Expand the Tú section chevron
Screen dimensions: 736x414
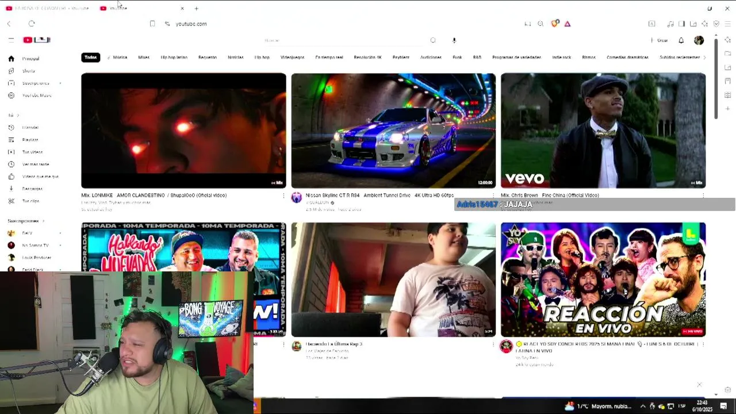18,116
